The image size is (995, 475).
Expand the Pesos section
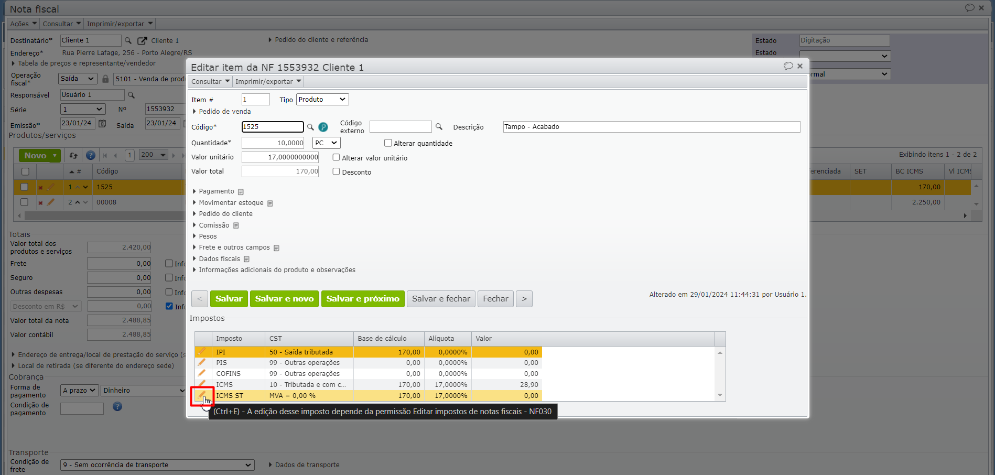point(204,236)
